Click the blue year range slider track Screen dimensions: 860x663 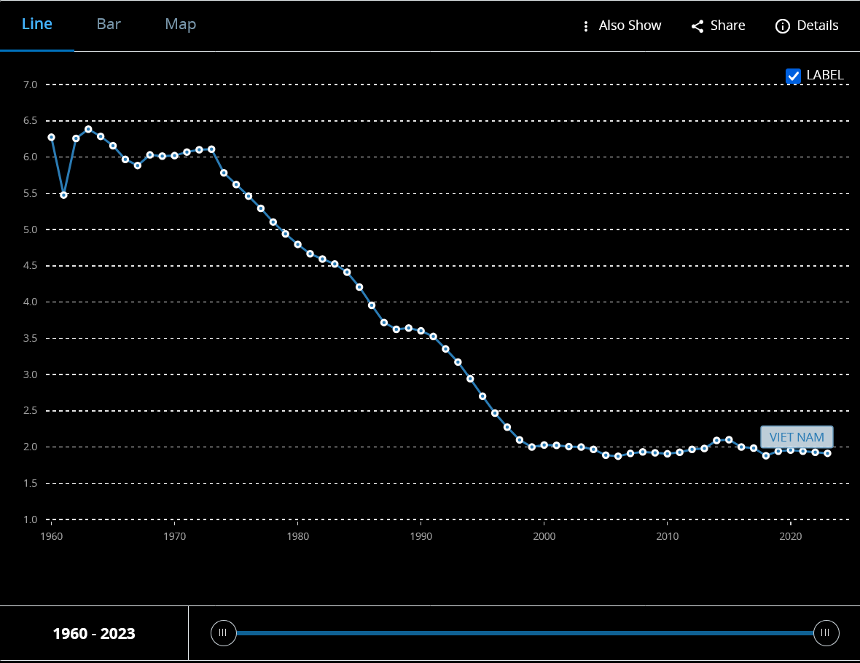pos(524,633)
